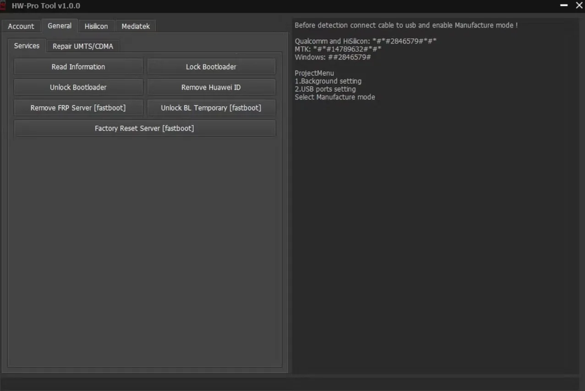The image size is (585, 391).
Task: Switch to the Mediatek tab
Action: point(136,26)
